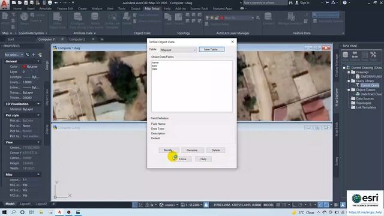384x216 pixels.
Task: Click the search keyword input field
Action: pyautogui.click(x=265, y=2)
